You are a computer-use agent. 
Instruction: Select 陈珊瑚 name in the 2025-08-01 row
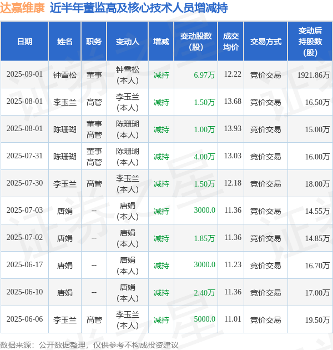click(65, 129)
